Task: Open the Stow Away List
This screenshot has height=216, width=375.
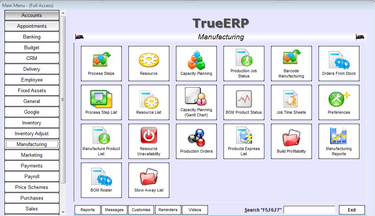Action: click(149, 180)
